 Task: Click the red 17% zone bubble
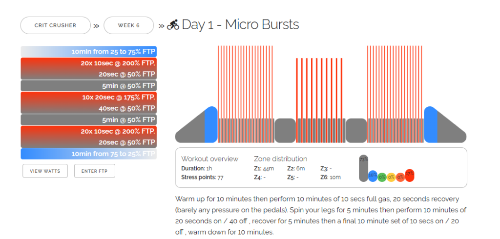[410, 175]
